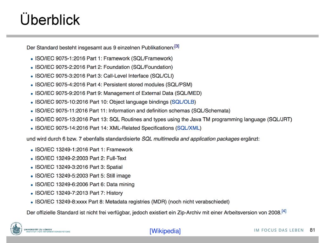325x243 pixels.
Task: Click the SQL multimedia and application packages phrase
Action: 190,139
